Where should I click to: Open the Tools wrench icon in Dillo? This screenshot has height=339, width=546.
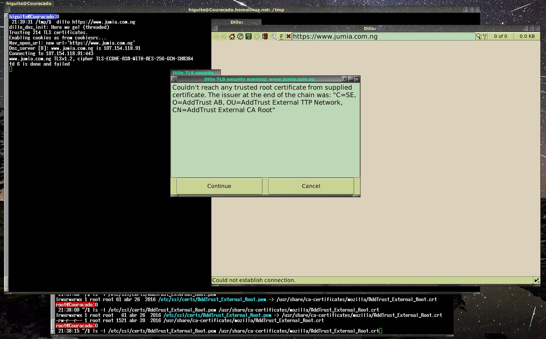pyautogui.click(x=273, y=36)
